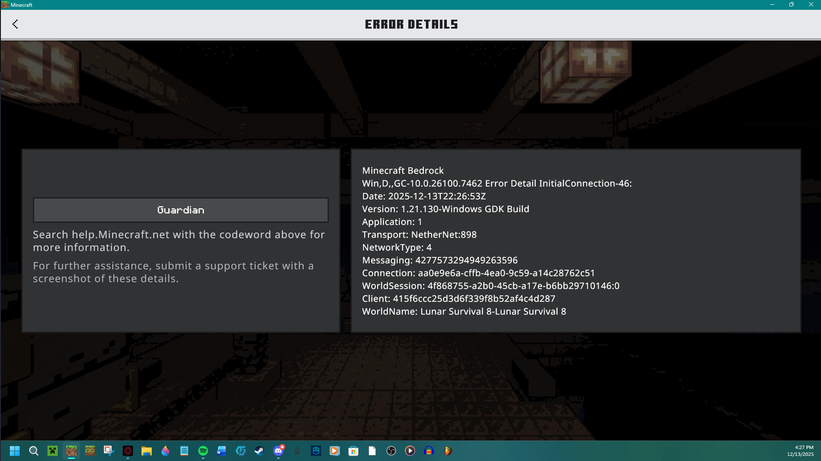This screenshot has height=461, width=821.
Task: Open the clock and date flyout
Action: coord(800,451)
